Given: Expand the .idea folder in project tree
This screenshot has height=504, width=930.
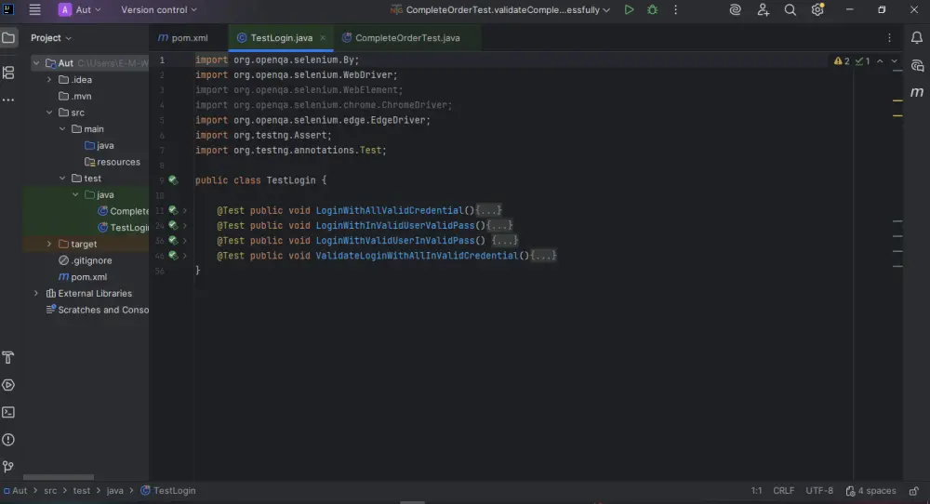Looking at the screenshot, I should coord(50,80).
